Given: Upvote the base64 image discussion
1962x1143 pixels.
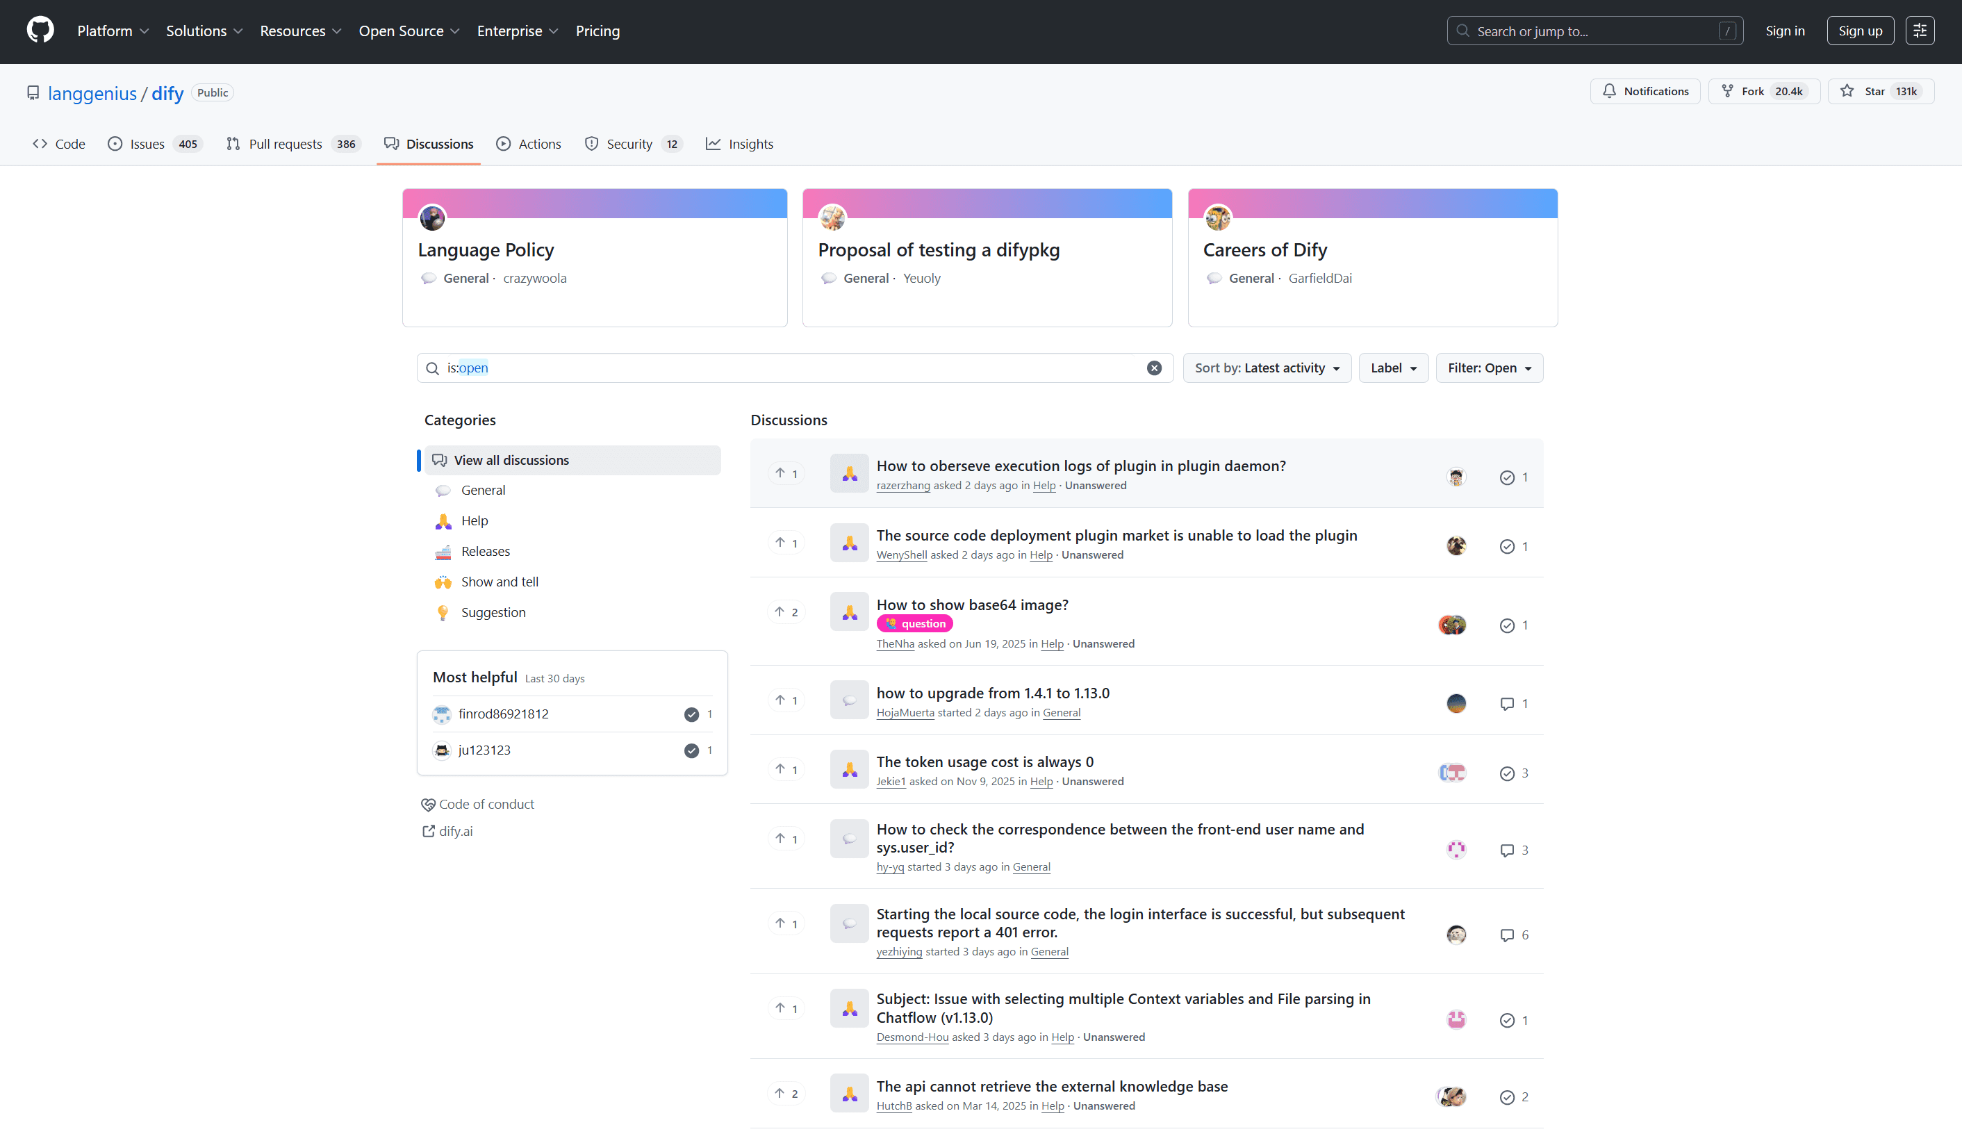Looking at the screenshot, I should (x=786, y=612).
